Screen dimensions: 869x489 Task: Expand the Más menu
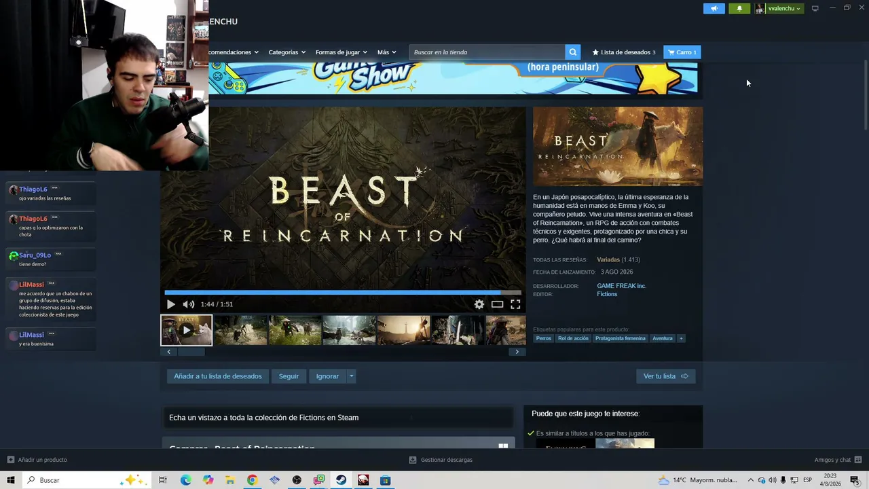click(386, 52)
